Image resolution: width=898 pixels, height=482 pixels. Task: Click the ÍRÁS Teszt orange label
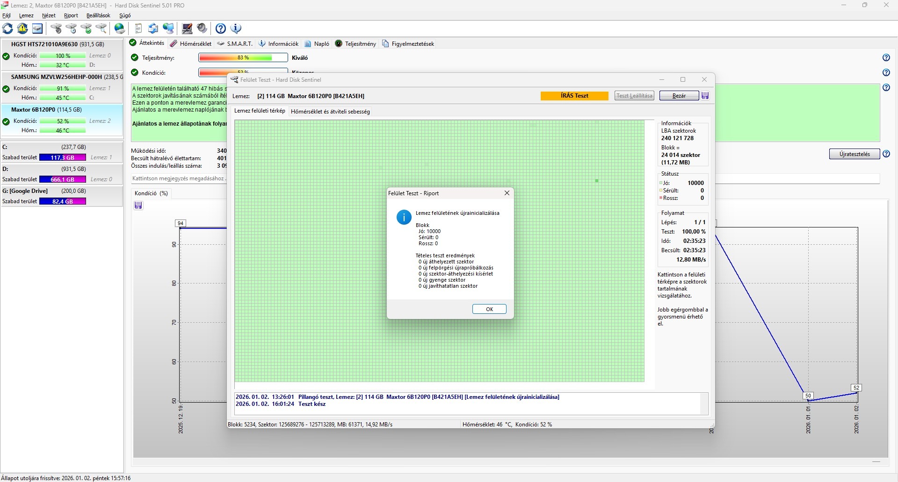[575, 96]
